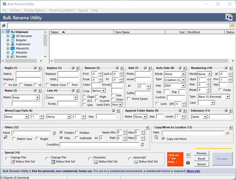Image resolution: width=236 pixels, height=180 pixels.
Task: Enable the Trim checkbox in Remove
Action: pos(113,95)
